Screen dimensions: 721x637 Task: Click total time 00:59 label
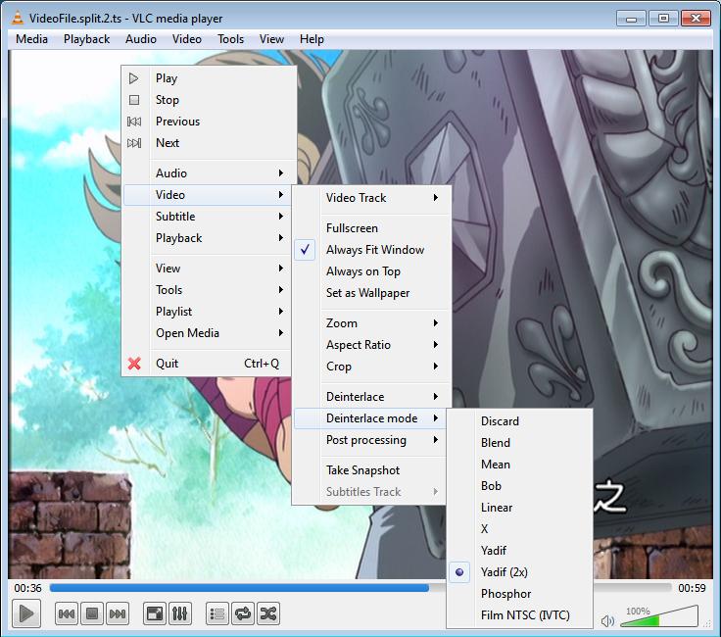pyautogui.click(x=692, y=588)
